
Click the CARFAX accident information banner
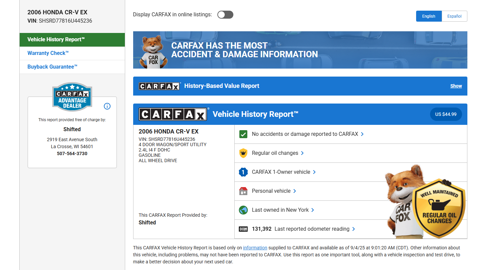300,50
